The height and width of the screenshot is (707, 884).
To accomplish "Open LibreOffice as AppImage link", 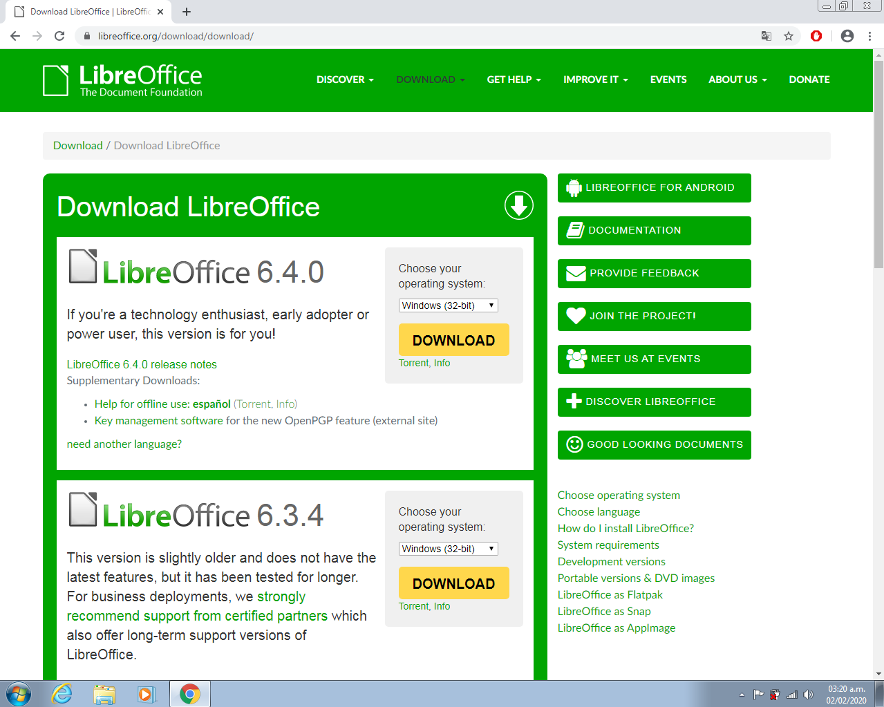I will pyautogui.click(x=617, y=628).
